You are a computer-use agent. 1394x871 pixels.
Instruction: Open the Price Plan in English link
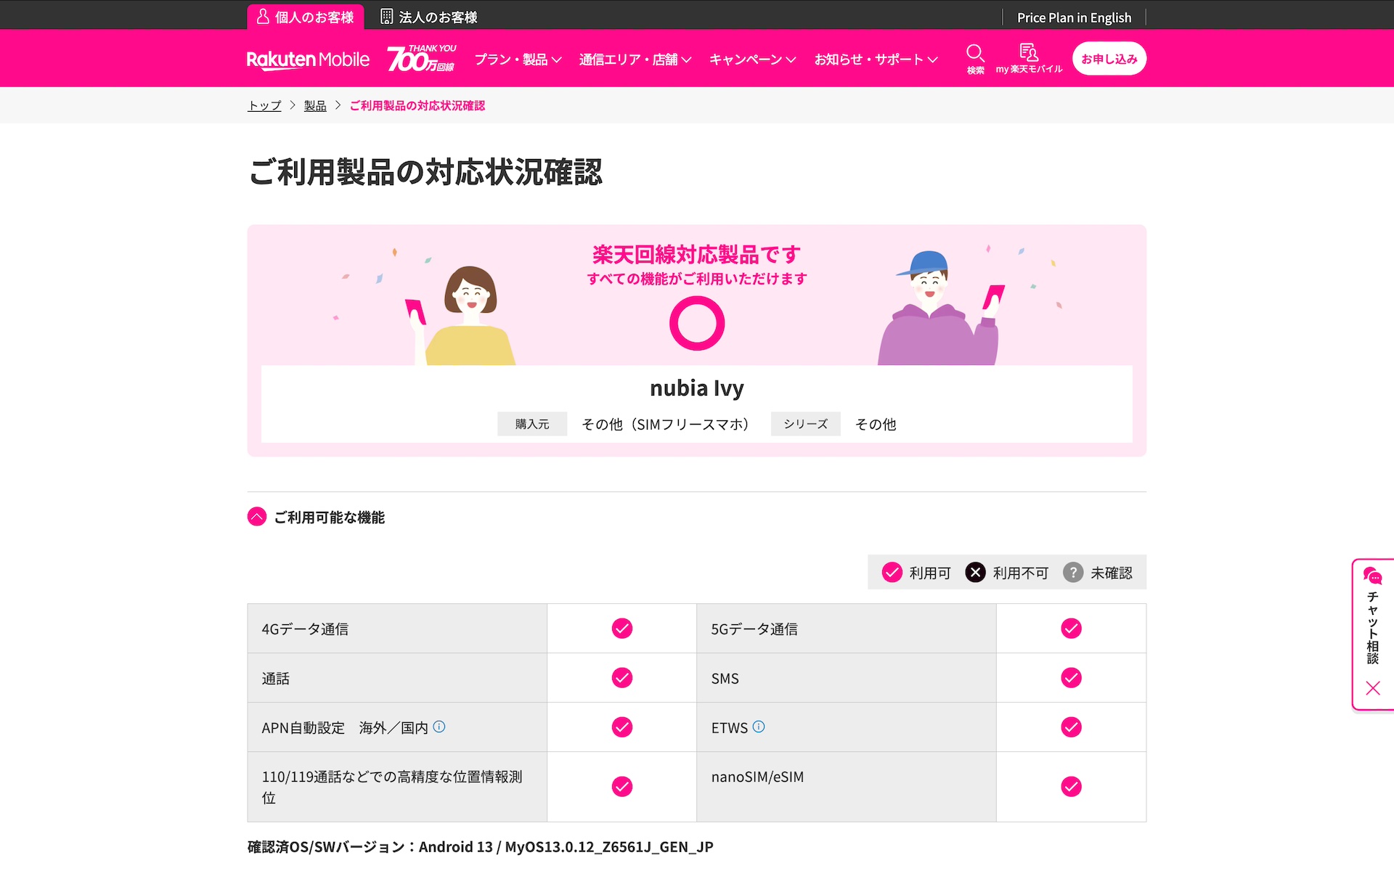coord(1074,17)
